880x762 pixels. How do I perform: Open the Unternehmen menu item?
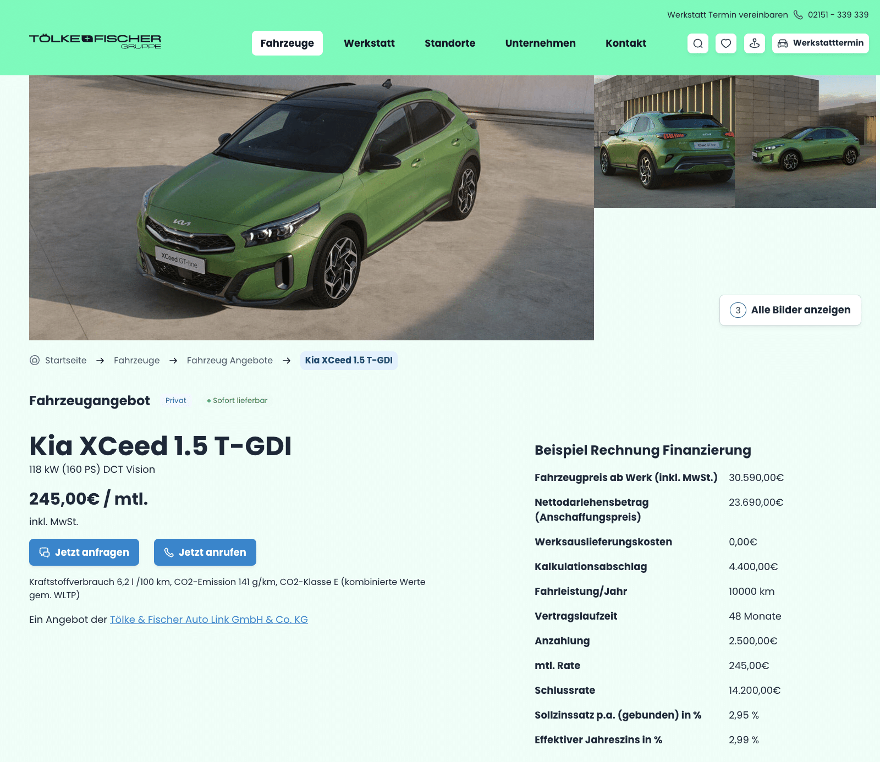coord(541,43)
